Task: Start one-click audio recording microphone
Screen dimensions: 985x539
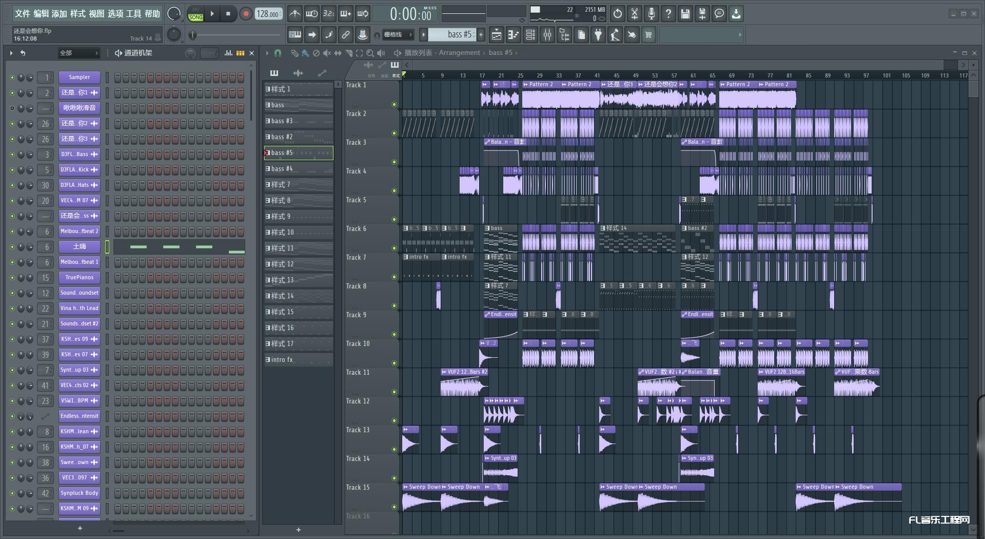Action: [652, 14]
